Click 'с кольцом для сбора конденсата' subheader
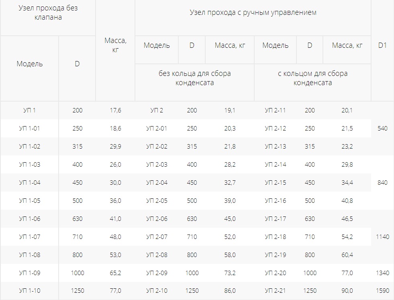This screenshot has height=300, width=394. (312, 78)
